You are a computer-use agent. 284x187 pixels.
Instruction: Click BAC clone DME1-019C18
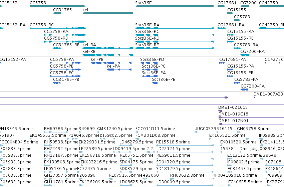(251, 117)
